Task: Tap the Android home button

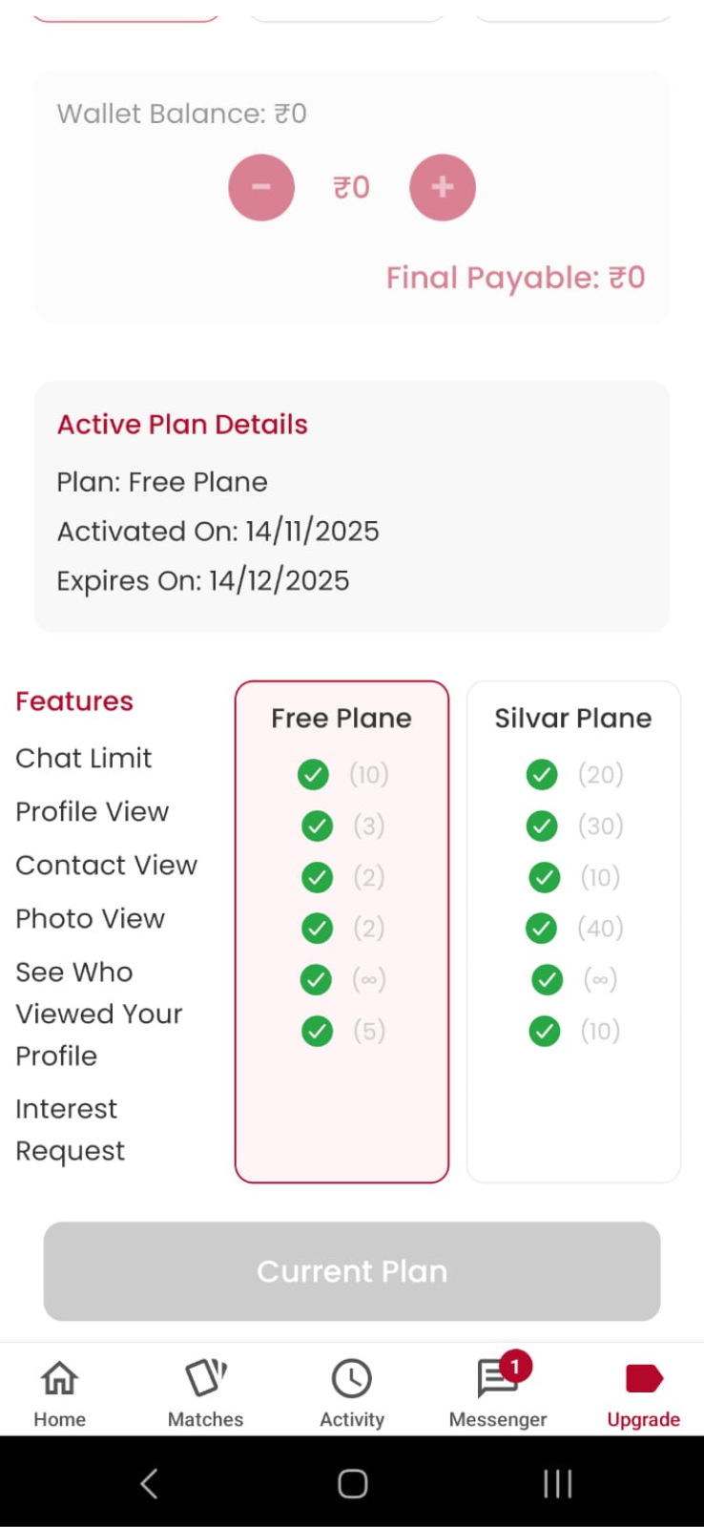Action: tap(352, 1483)
